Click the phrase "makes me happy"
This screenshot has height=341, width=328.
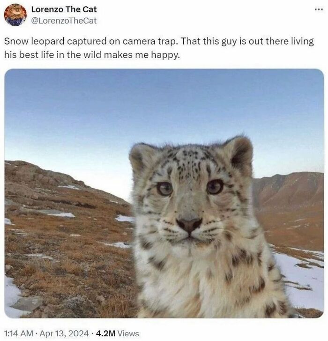pos(142,55)
